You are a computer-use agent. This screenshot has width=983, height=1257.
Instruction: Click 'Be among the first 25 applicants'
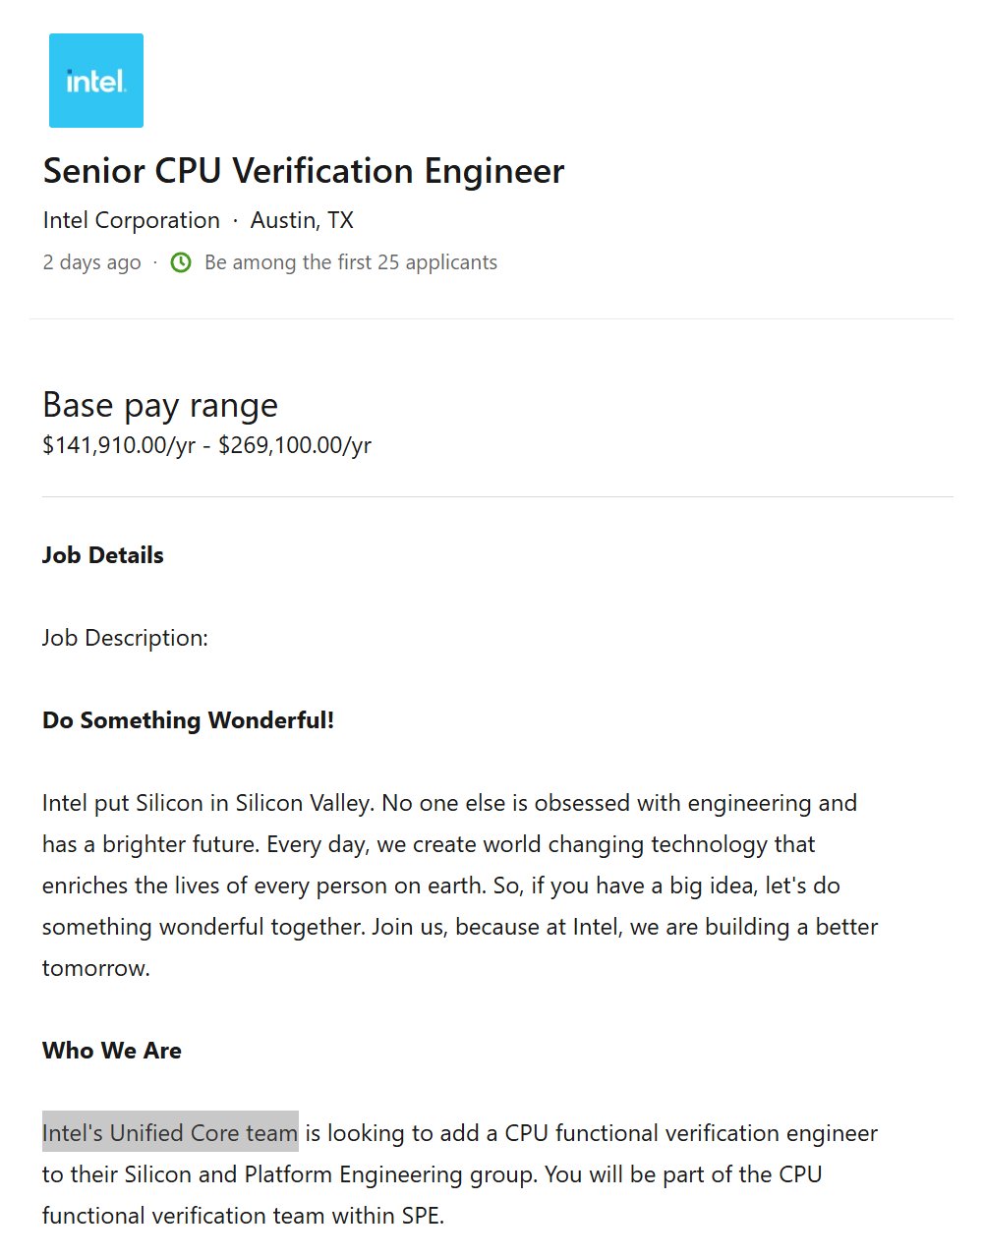click(350, 262)
